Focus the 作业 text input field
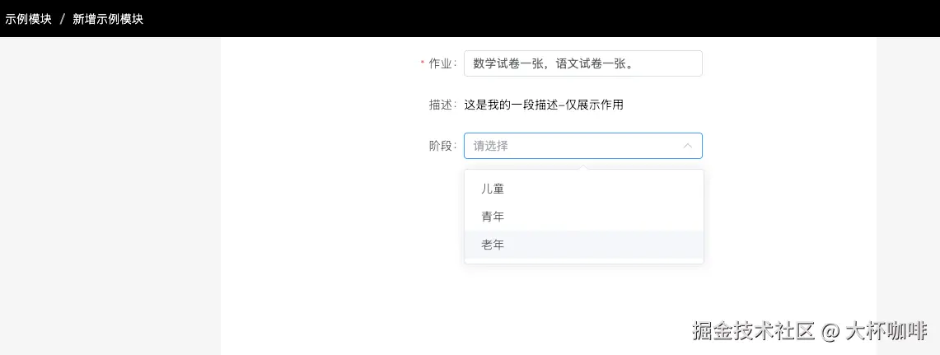Viewport: 940px width, 355px height. 582,63
